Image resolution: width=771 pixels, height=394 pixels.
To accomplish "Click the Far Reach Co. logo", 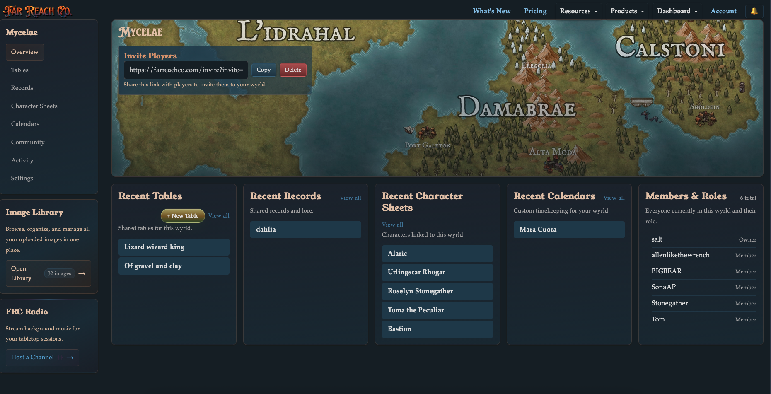I will coord(37,10).
